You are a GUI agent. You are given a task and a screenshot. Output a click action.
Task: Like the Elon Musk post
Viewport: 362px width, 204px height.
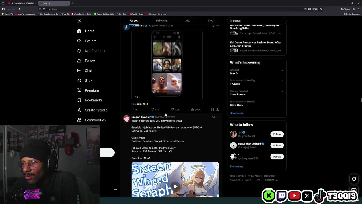tap(175, 109)
